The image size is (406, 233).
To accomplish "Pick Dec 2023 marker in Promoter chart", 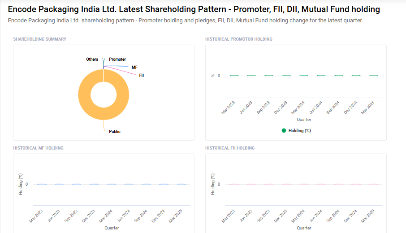I will point(286,75).
